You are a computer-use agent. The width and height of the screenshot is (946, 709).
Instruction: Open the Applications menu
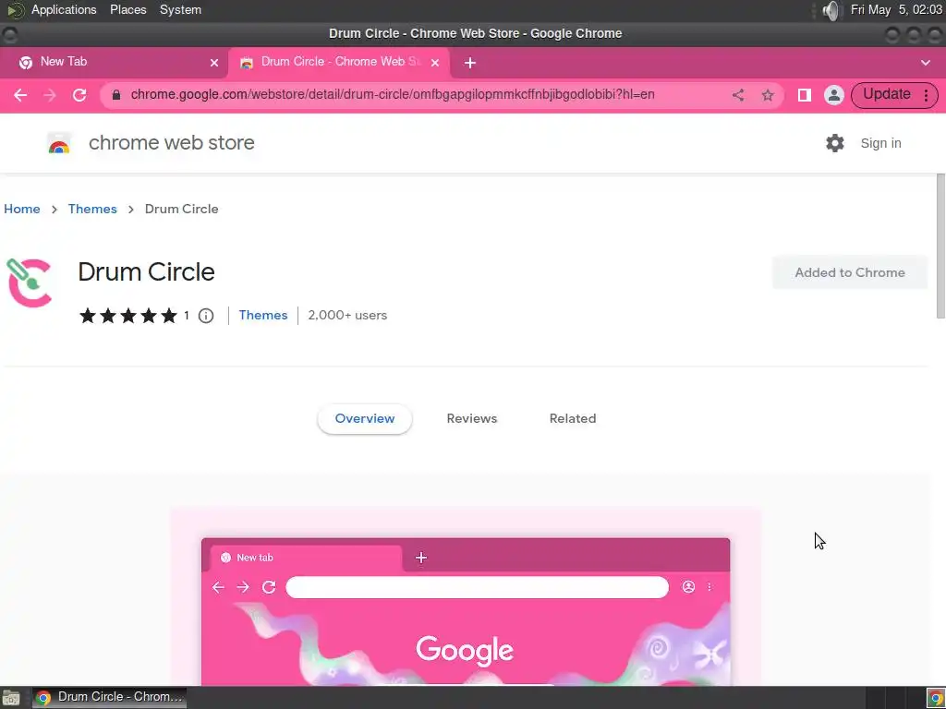(x=64, y=10)
